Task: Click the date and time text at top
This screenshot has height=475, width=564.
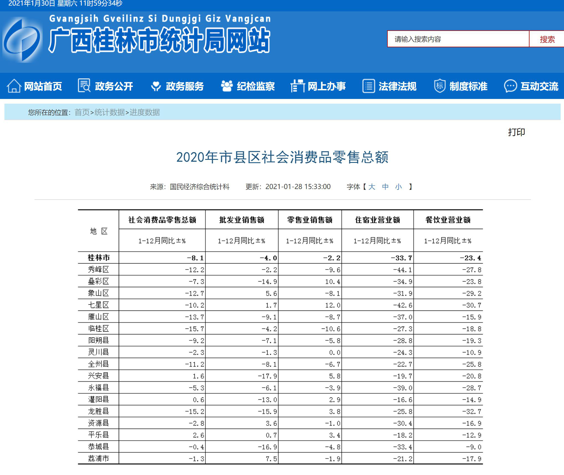Action: point(65,4)
